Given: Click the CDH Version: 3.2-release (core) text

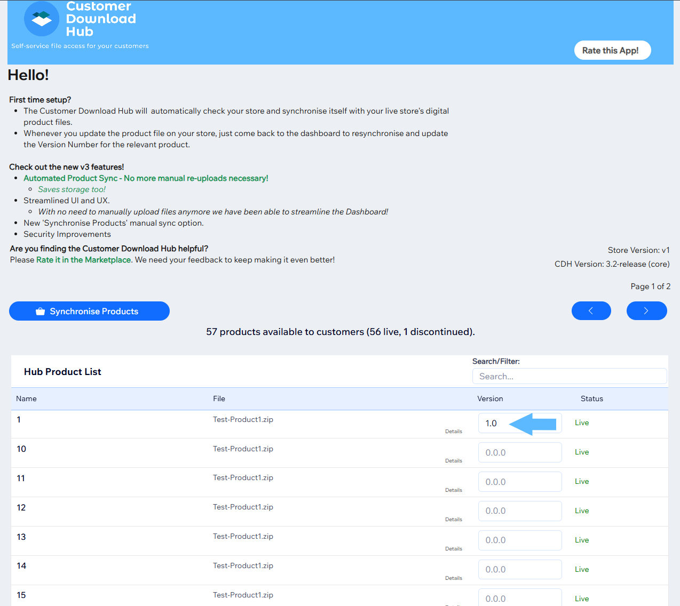Looking at the screenshot, I should [612, 264].
